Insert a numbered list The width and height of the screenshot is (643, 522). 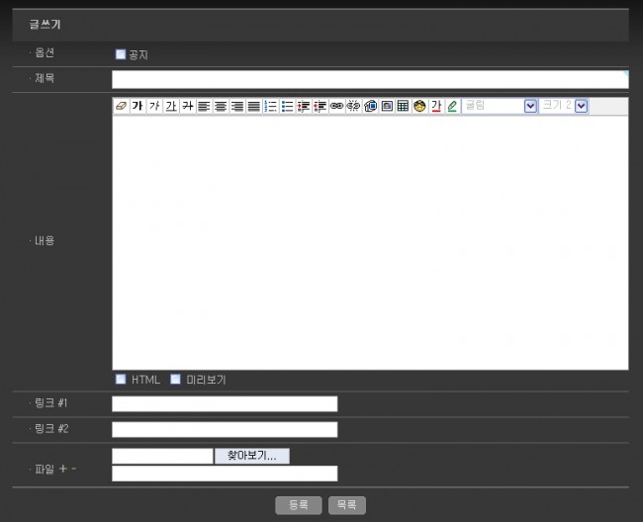click(x=271, y=106)
